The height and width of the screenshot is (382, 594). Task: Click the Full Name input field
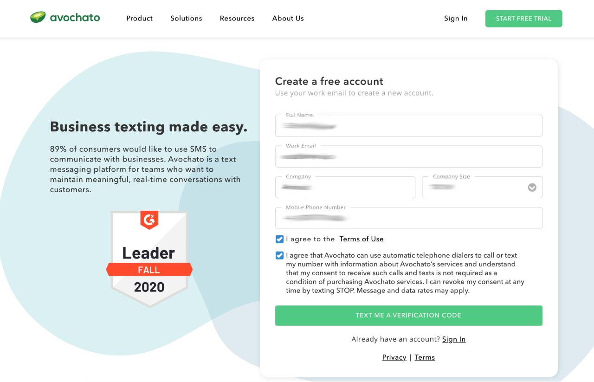tap(408, 126)
